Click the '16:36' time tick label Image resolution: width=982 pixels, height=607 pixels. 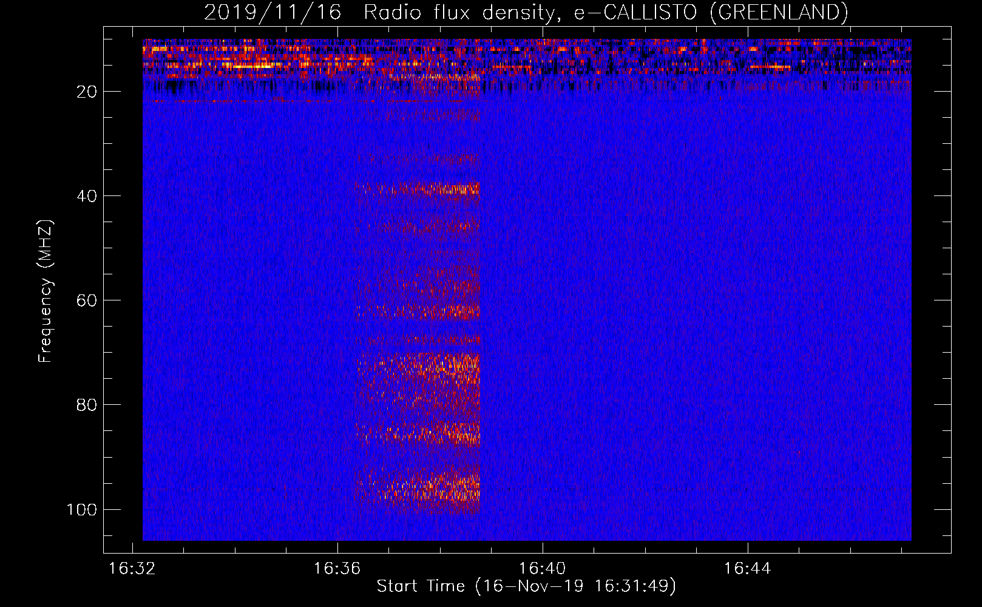(x=337, y=569)
